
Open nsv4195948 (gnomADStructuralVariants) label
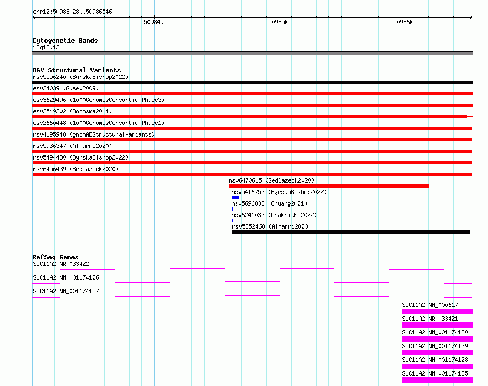(x=94, y=134)
